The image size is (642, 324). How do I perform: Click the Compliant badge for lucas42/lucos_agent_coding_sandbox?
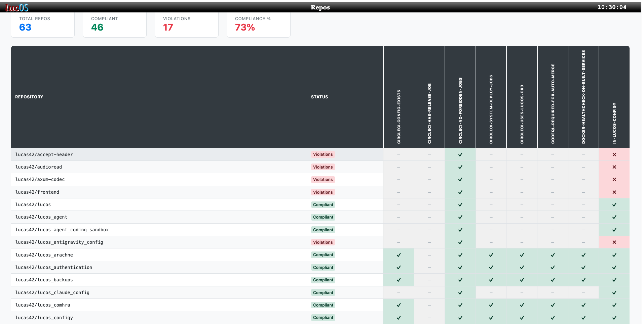point(323,230)
